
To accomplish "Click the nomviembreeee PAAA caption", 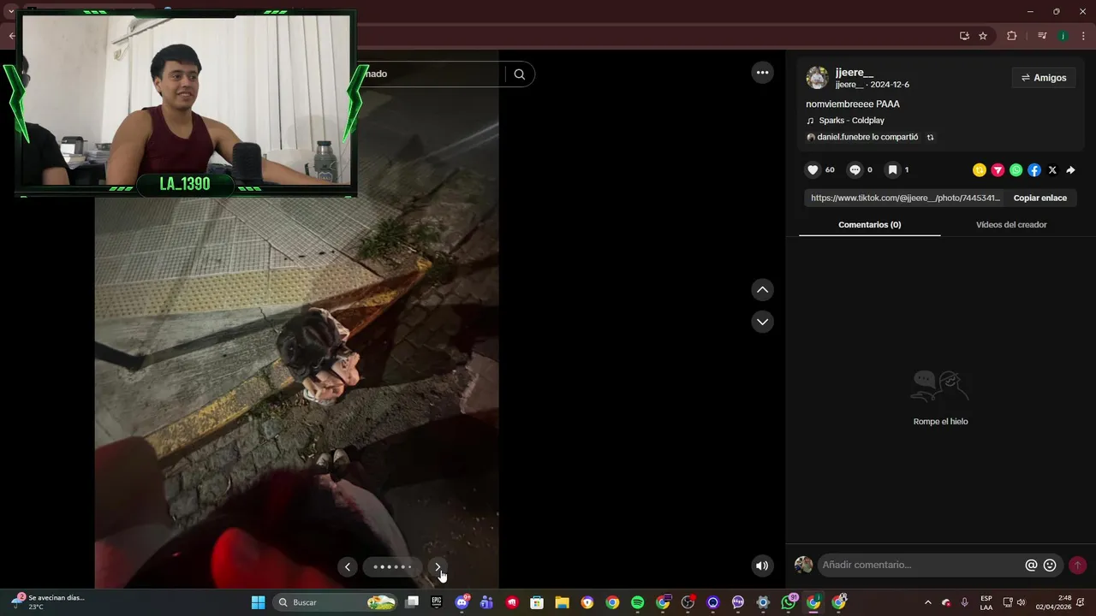I will 853,104.
